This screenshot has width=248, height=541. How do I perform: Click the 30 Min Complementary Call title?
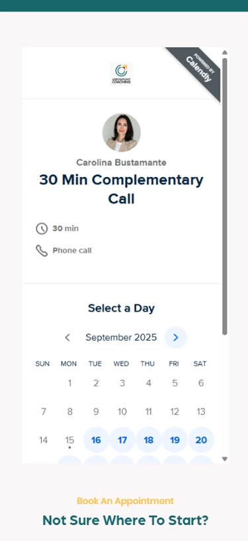[122, 190]
